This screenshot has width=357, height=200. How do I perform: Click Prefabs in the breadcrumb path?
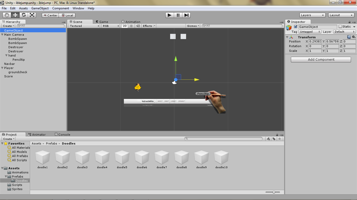pos(51,143)
